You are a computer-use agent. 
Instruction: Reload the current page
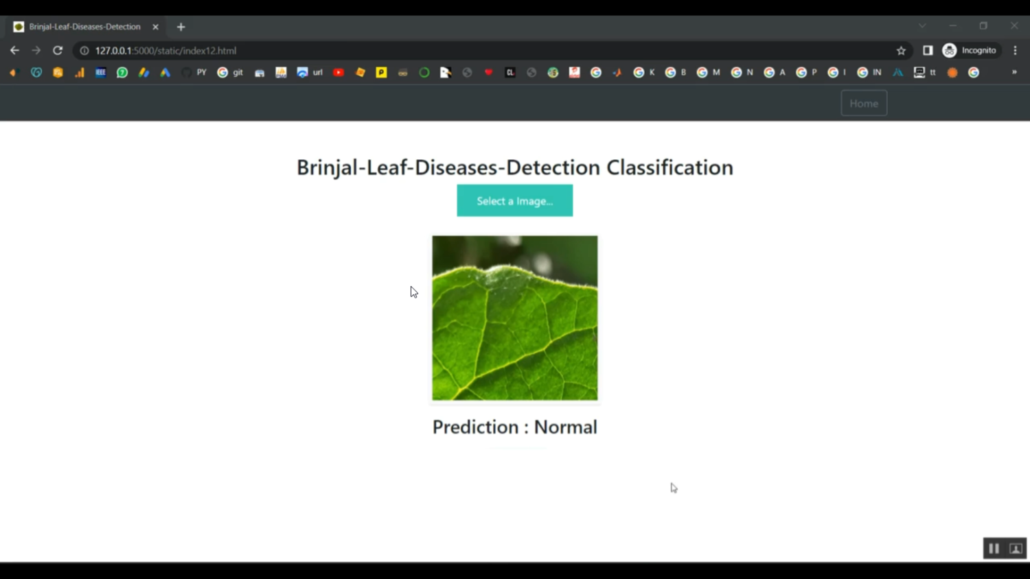coord(58,51)
